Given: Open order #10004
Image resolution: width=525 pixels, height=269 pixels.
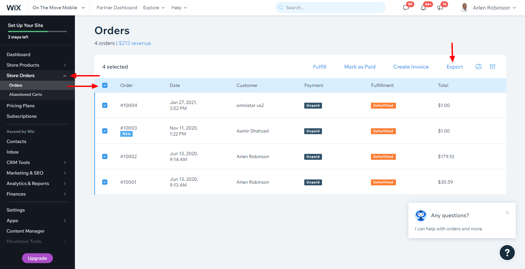Looking at the screenshot, I should tap(129, 105).
